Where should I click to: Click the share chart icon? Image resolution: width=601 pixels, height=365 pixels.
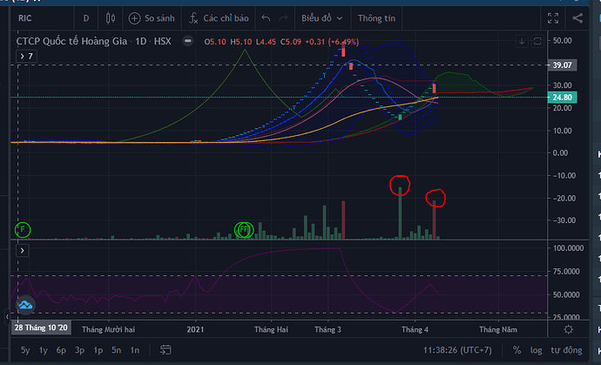click(578, 17)
